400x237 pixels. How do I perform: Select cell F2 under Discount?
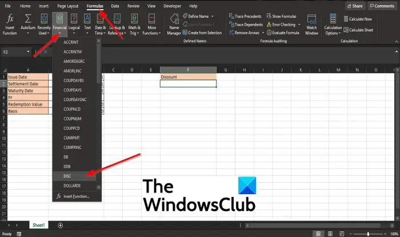(x=188, y=83)
